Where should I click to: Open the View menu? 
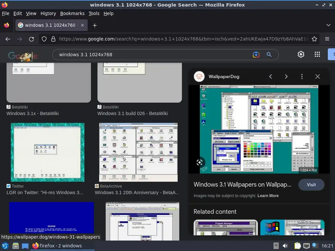coord(31,13)
